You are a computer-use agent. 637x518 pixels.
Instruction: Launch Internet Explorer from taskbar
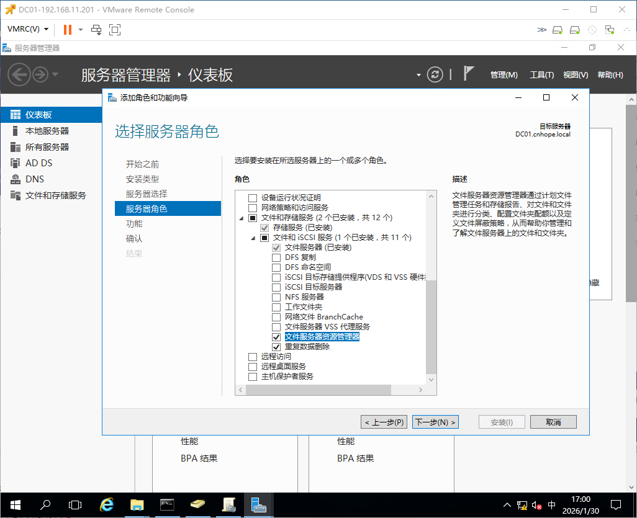[x=106, y=505]
